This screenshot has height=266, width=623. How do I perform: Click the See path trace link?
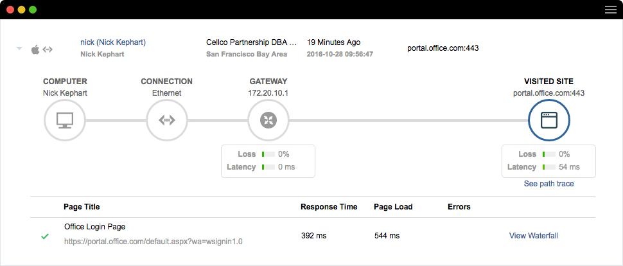[548, 184]
